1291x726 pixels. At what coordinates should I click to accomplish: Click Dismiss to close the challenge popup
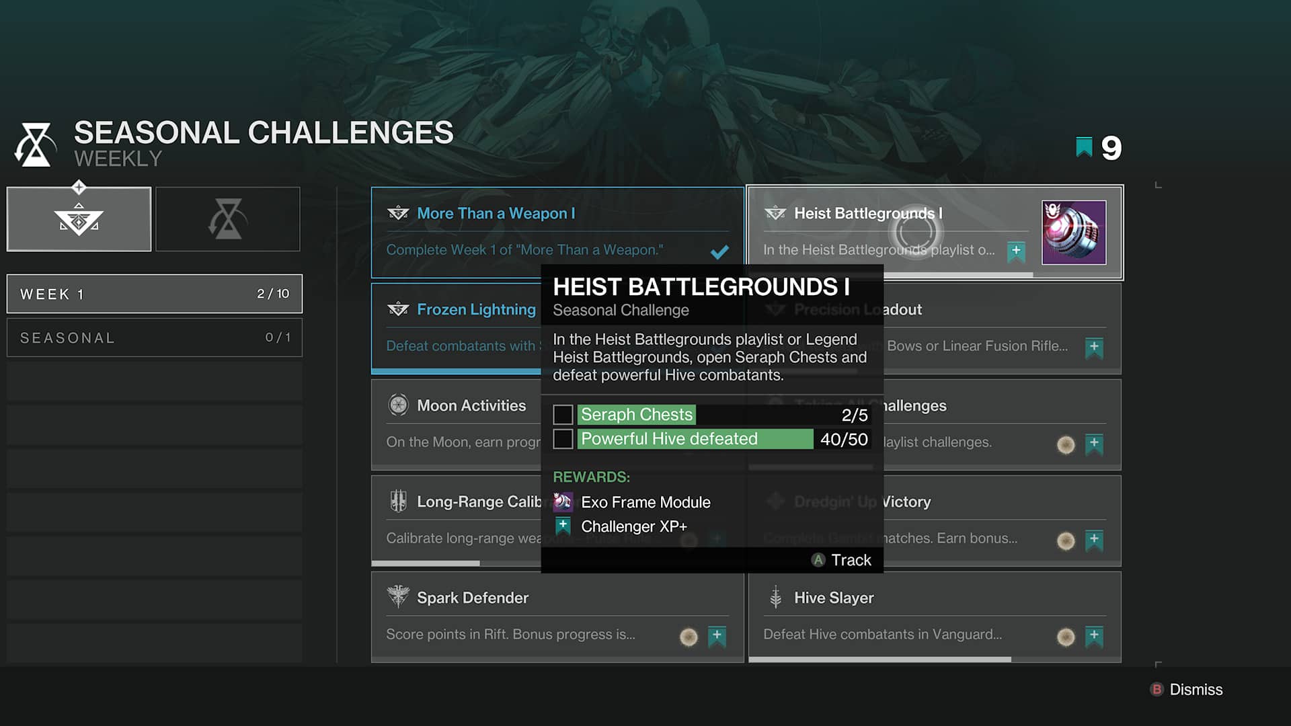click(1196, 690)
